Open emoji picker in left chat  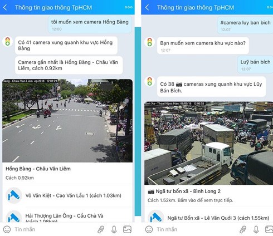click(x=7, y=229)
